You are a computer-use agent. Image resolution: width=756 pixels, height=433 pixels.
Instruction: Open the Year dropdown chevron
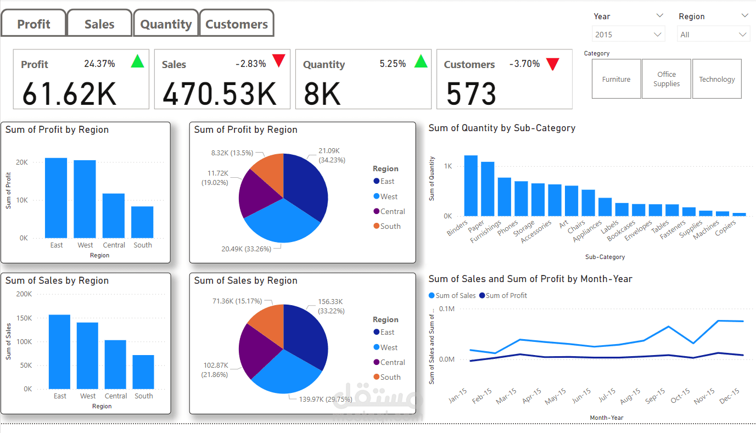point(660,15)
